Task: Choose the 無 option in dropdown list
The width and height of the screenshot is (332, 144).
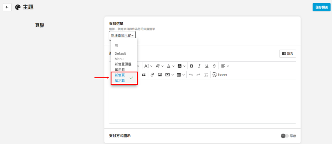Action: [117, 45]
